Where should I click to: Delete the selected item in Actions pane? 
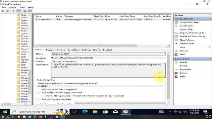[183, 73]
